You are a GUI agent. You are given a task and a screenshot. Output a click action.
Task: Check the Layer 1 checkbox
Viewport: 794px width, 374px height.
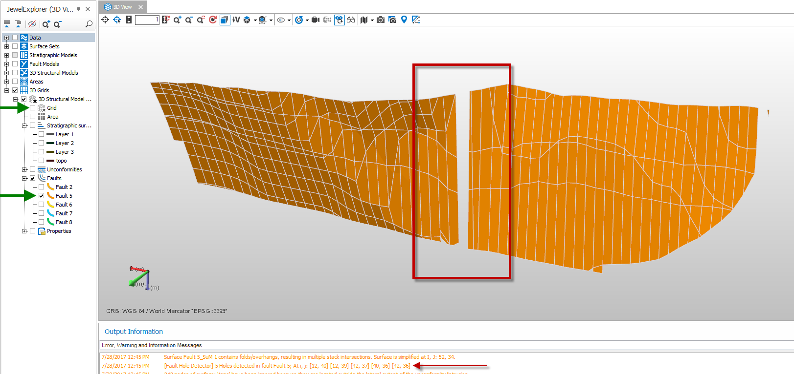point(42,134)
